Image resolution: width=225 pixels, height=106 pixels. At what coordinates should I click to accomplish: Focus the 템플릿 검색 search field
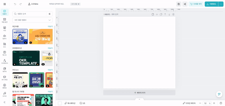point(30,14)
